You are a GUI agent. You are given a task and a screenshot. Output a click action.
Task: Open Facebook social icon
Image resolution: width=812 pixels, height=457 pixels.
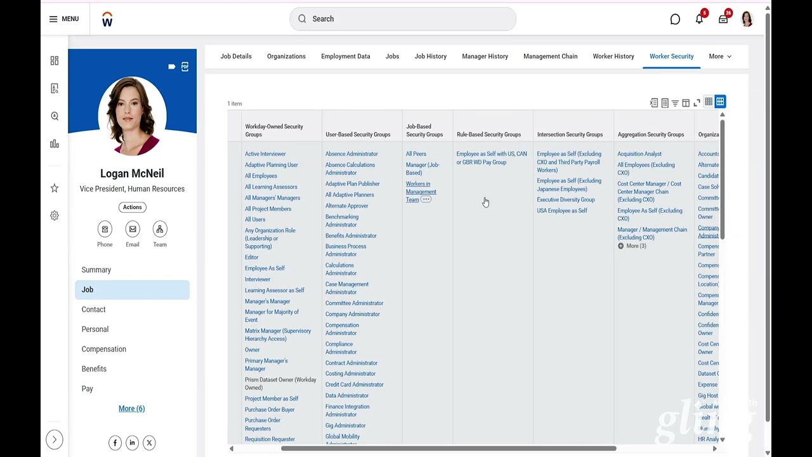115,442
